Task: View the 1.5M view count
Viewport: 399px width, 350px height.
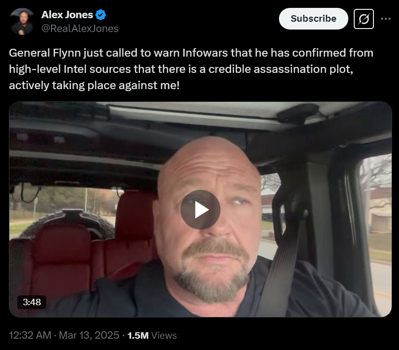Action: [x=138, y=336]
